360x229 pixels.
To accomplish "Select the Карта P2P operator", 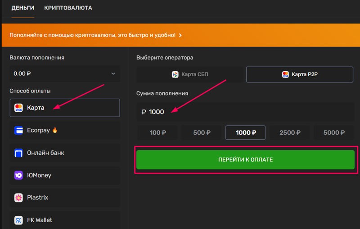I will tap(300, 74).
